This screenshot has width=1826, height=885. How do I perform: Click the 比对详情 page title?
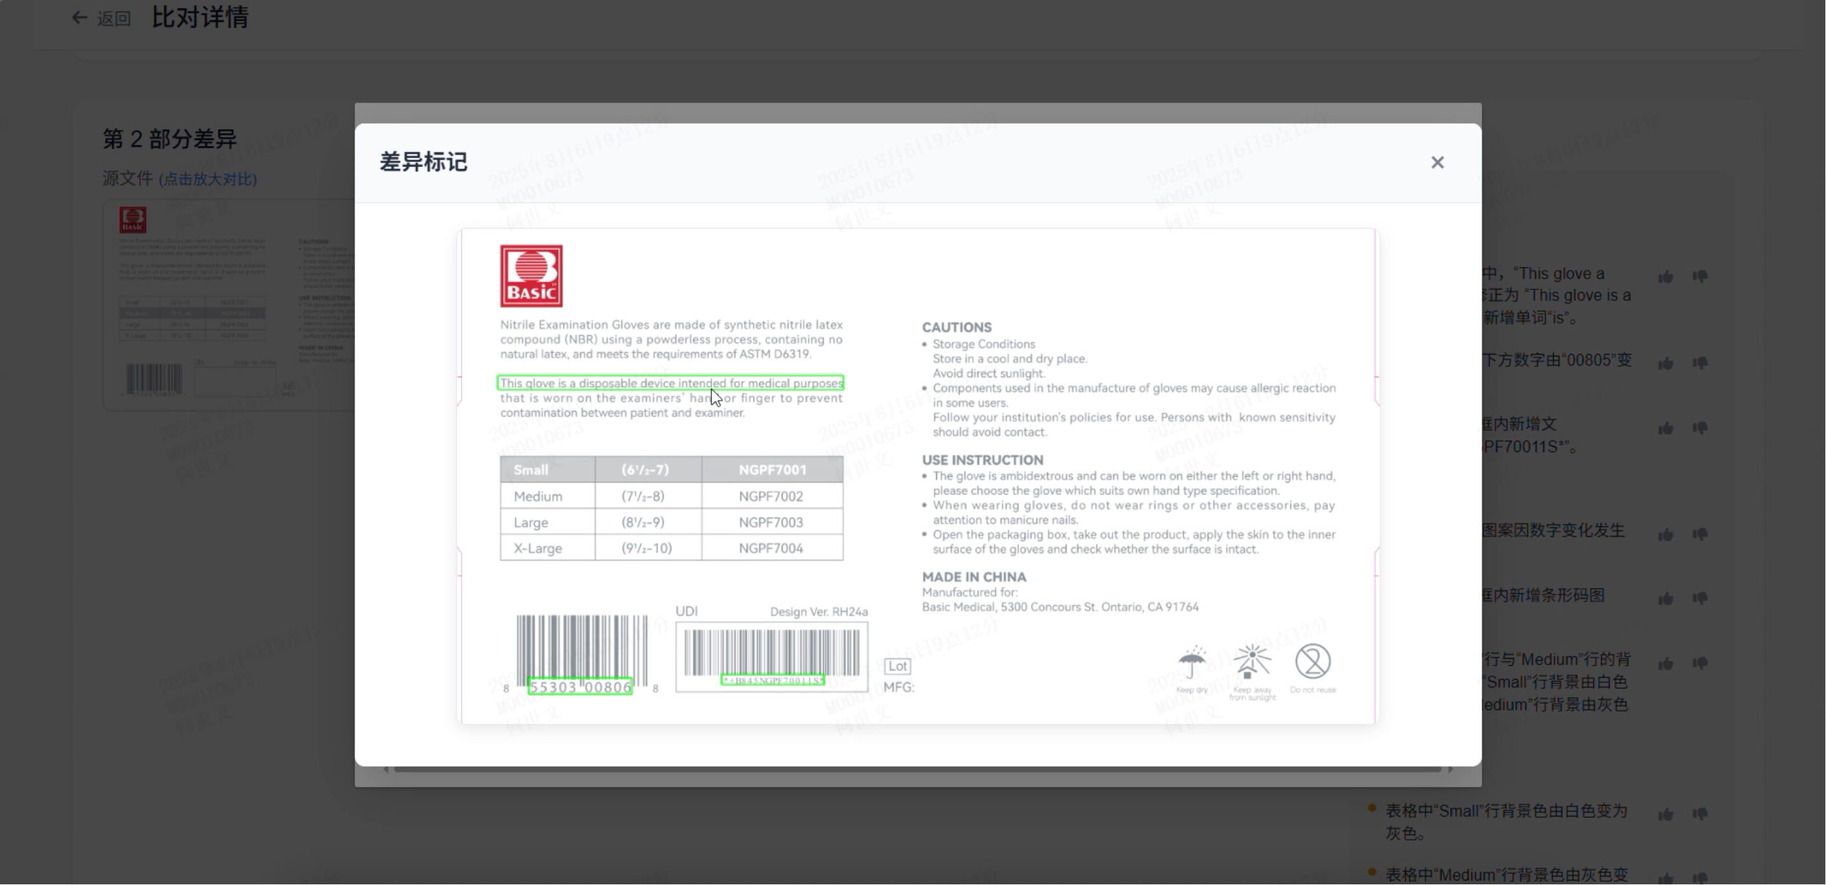click(200, 17)
